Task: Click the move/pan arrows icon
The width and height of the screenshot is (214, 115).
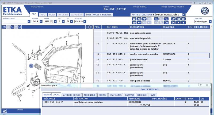Action: click(91, 27)
